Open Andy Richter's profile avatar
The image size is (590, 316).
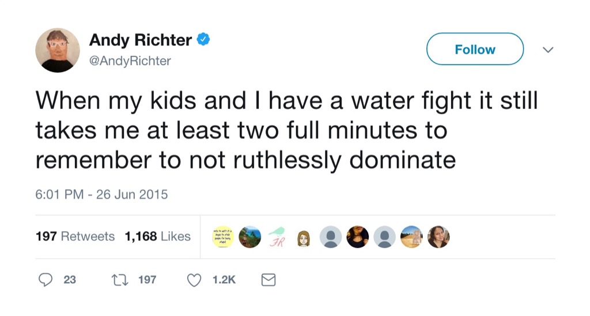(x=58, y=50)
